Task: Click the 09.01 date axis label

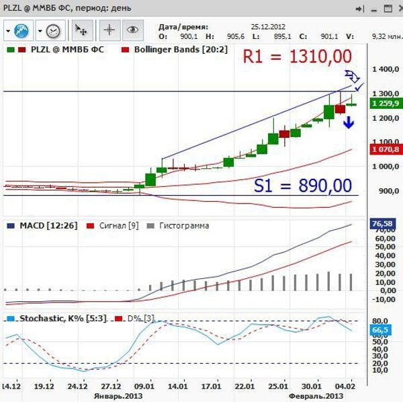Action: click(x=144, y=387)
